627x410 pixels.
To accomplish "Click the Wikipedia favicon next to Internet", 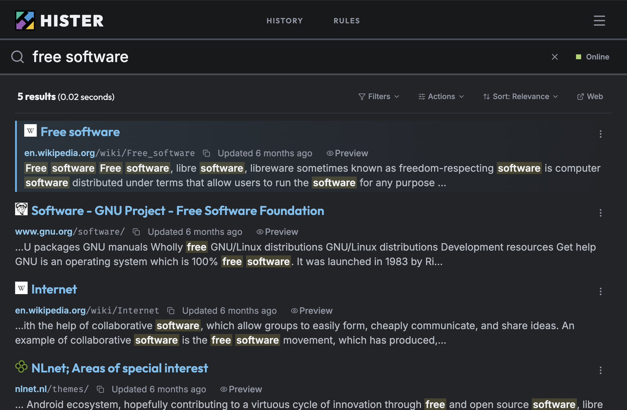I will click(21, 288).
